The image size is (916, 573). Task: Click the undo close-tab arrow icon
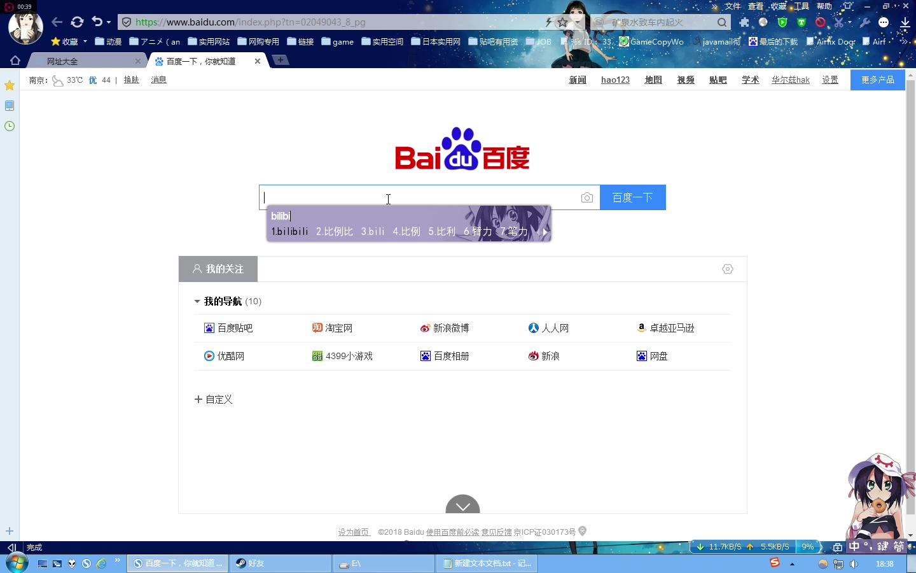pyautogui.click(x=97, y=22)
